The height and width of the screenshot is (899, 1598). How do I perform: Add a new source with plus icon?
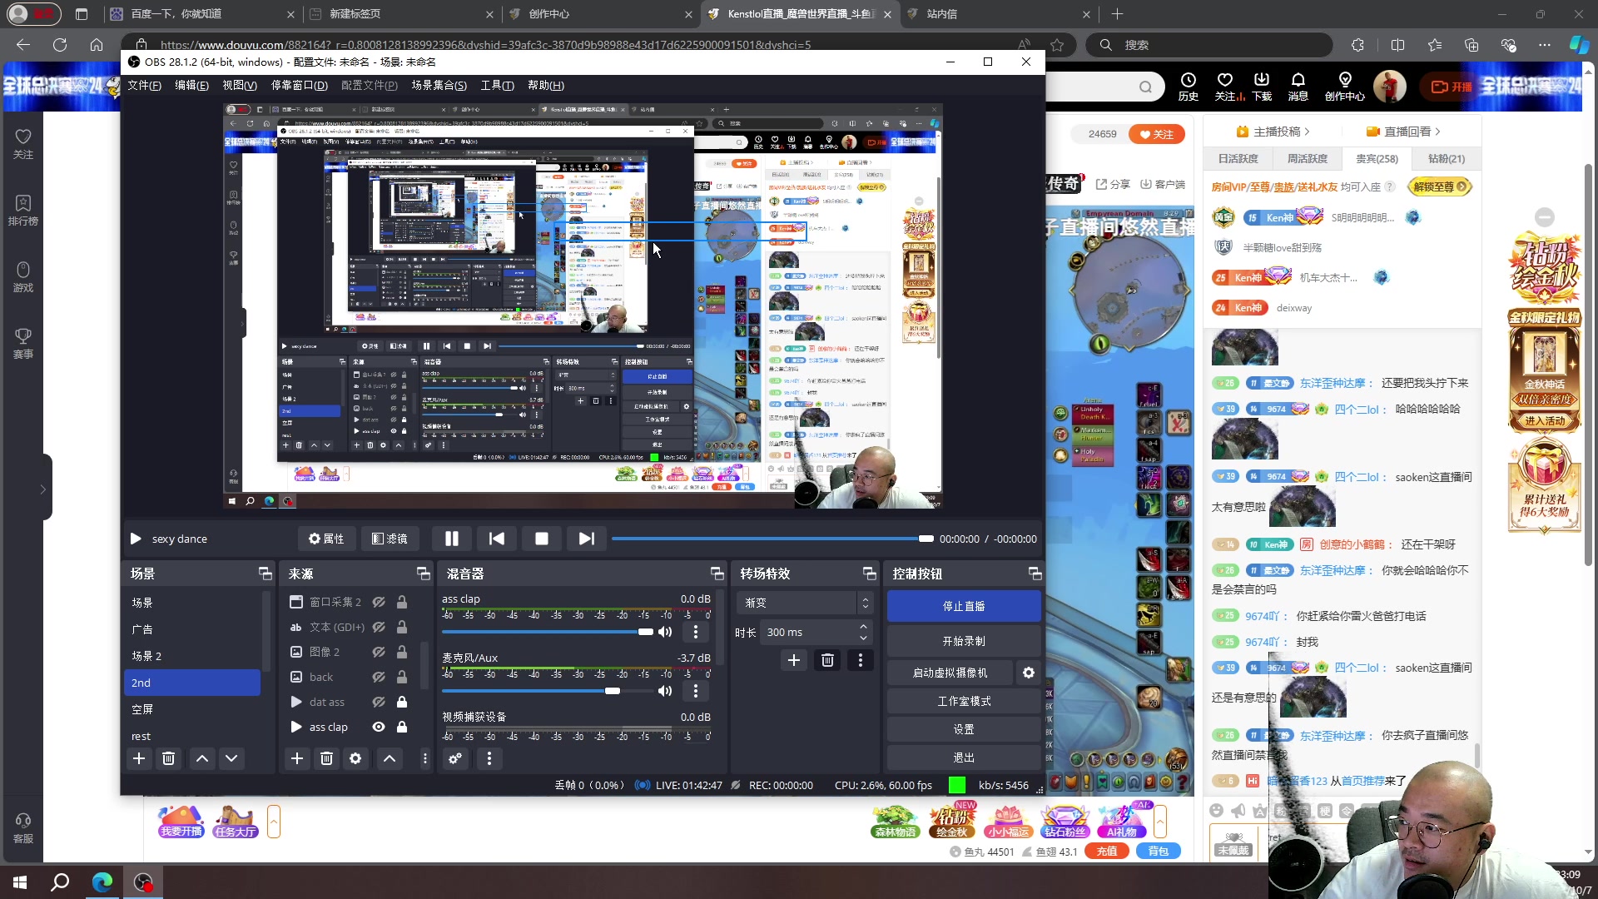297,758
